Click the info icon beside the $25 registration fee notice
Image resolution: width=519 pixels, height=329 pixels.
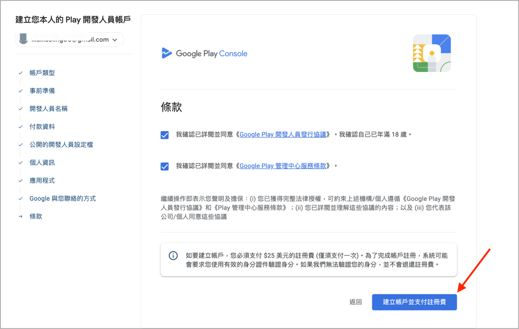coord(173,256)
